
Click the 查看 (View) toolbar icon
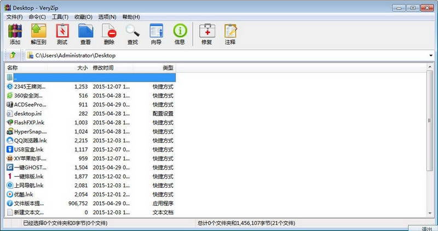[85, 34]
